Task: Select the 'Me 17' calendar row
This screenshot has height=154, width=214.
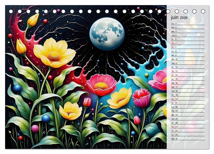Action: [188, 87]
